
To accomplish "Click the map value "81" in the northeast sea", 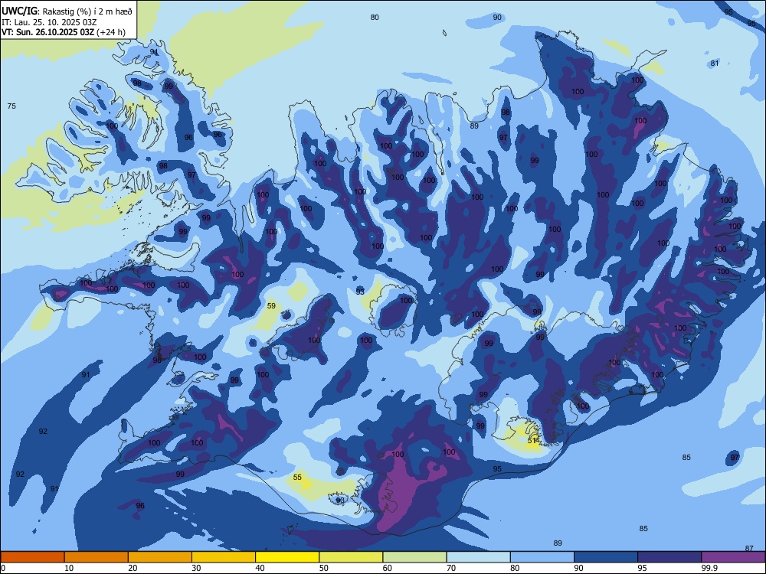I will point(715,63).
